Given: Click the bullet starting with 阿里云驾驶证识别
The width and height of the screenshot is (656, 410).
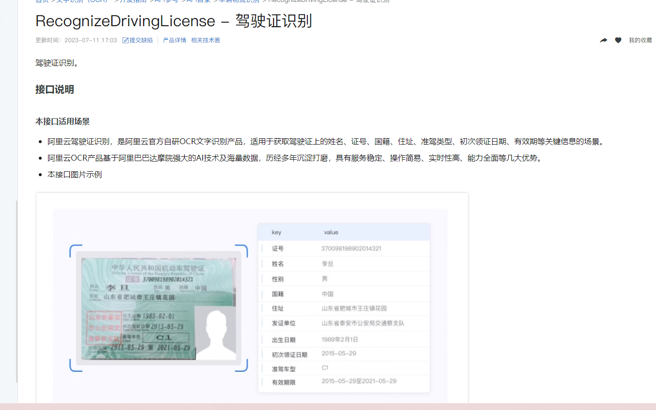Looking at the screenshot, I should [326, 142].
